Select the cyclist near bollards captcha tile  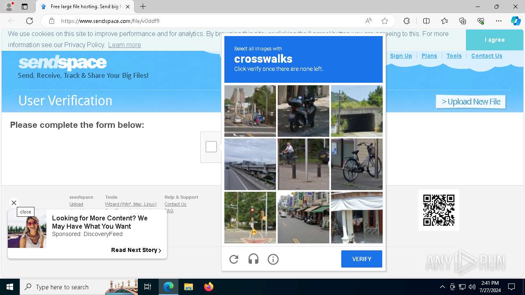(x=304, y=164)
